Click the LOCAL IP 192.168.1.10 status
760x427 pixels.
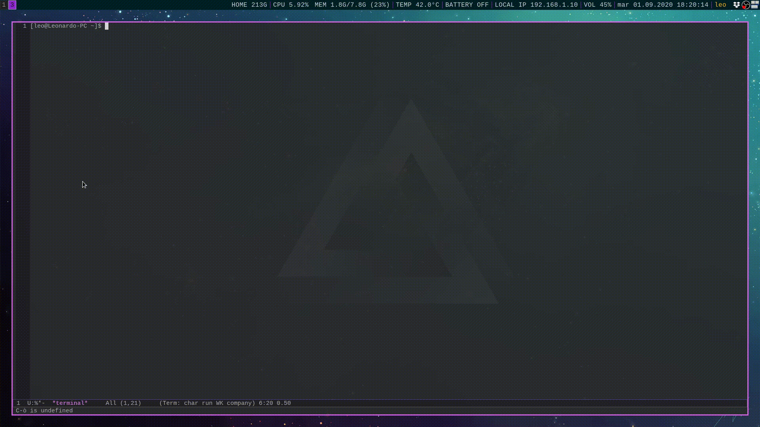click(536, 5)
